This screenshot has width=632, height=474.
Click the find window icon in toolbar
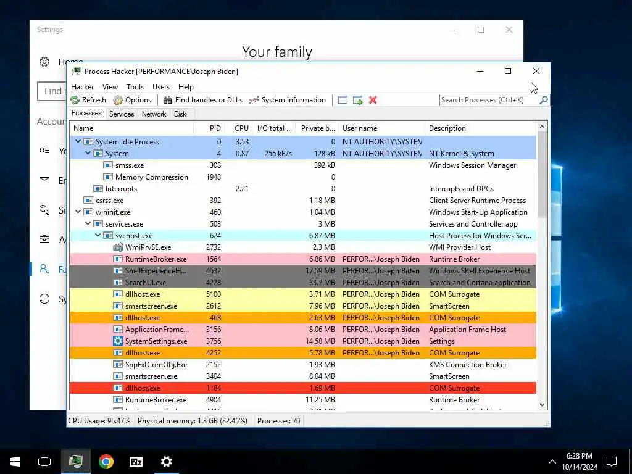(x=343, y=100)
